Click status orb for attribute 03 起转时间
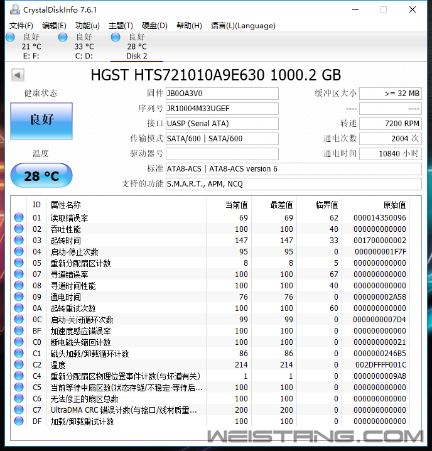 (19, 240)
